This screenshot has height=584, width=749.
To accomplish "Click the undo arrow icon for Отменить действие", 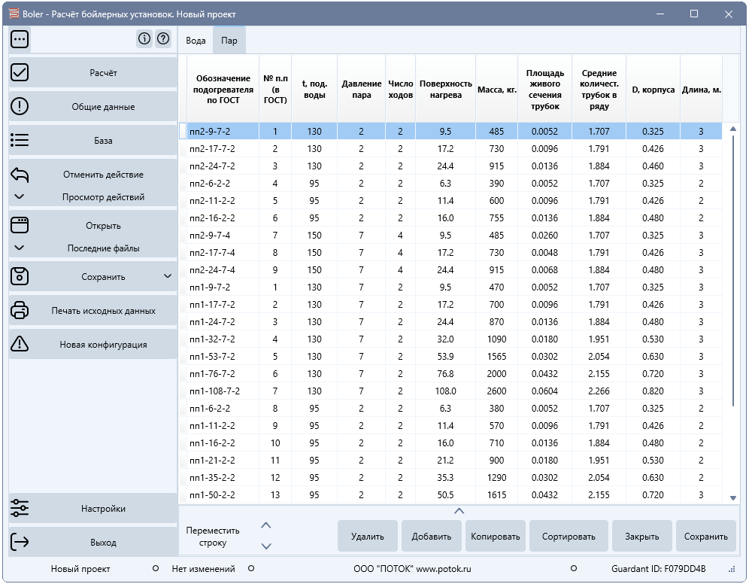I will click(x=20, y=175).
